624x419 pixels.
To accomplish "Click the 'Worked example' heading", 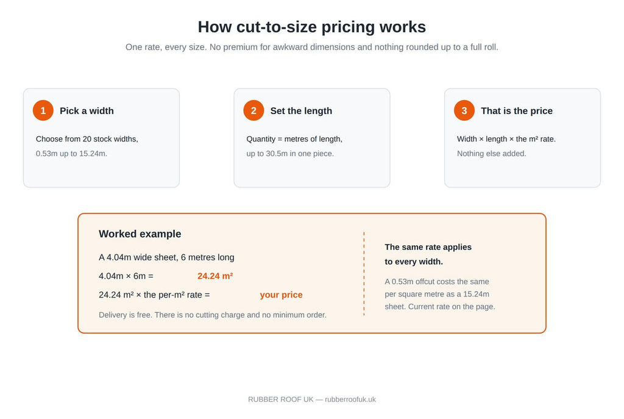I will click(x=140, y=234).
